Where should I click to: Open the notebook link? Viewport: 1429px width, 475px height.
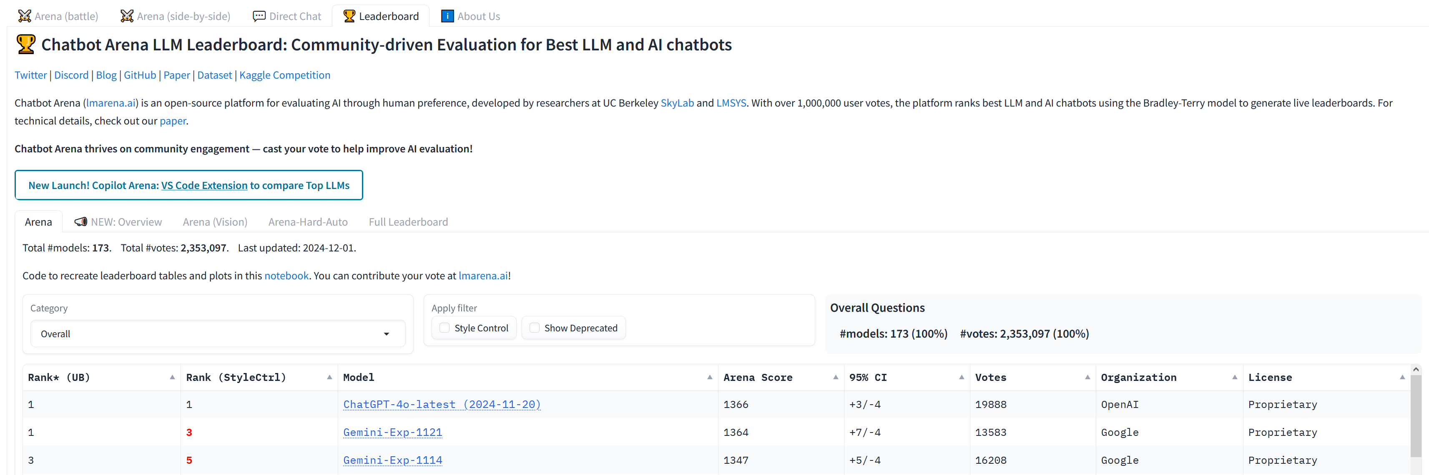286,275
